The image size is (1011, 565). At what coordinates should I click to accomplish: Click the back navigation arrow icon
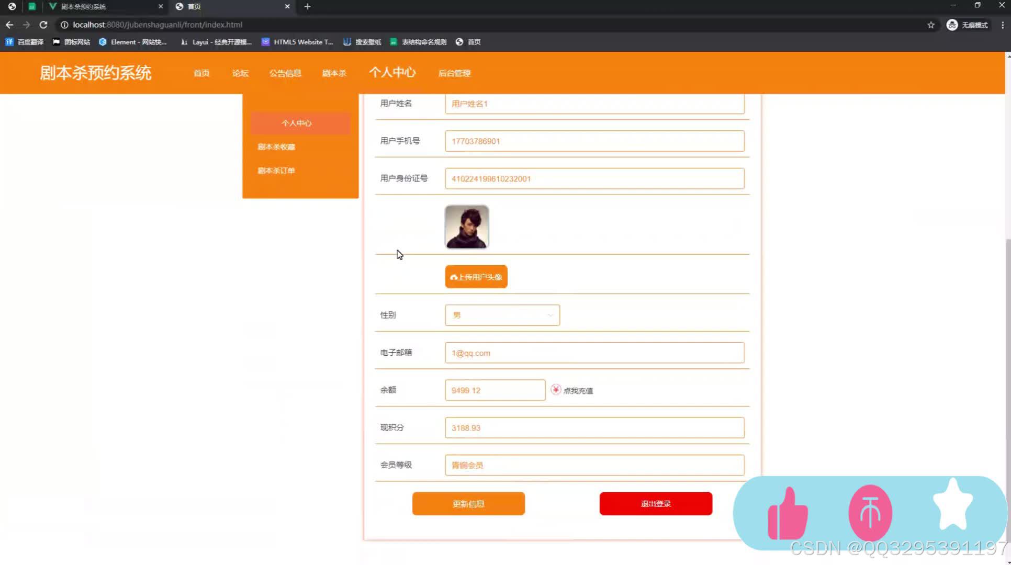(x=9, y=24)
